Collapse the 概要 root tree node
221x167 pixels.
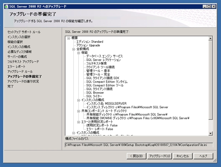click(69, 38)
